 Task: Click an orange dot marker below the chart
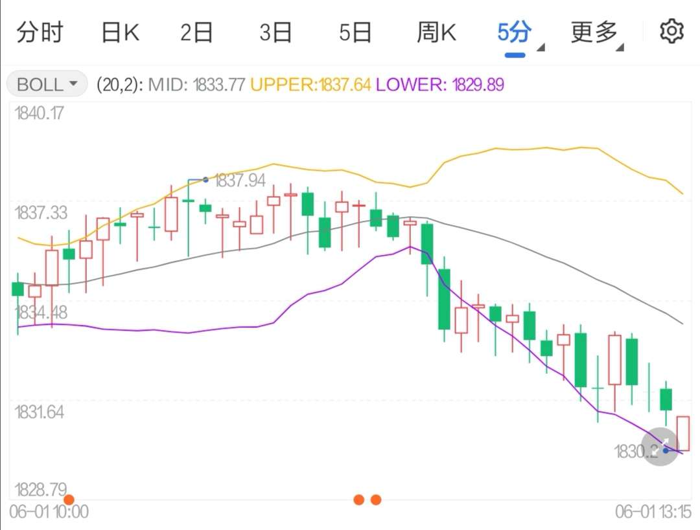click(360, 500)
